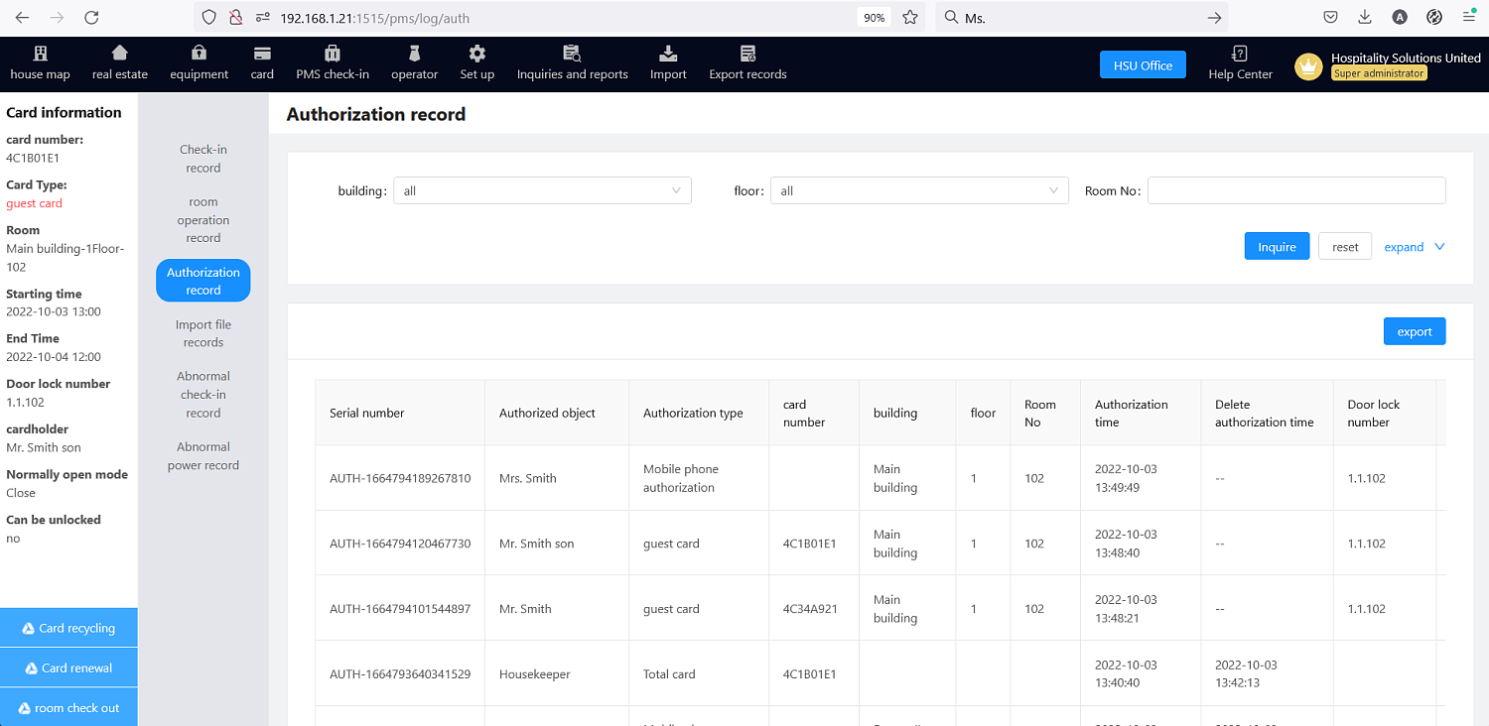1489x726 pixels.
Task: Click the insecure connection lock icon
Action: 236,18
